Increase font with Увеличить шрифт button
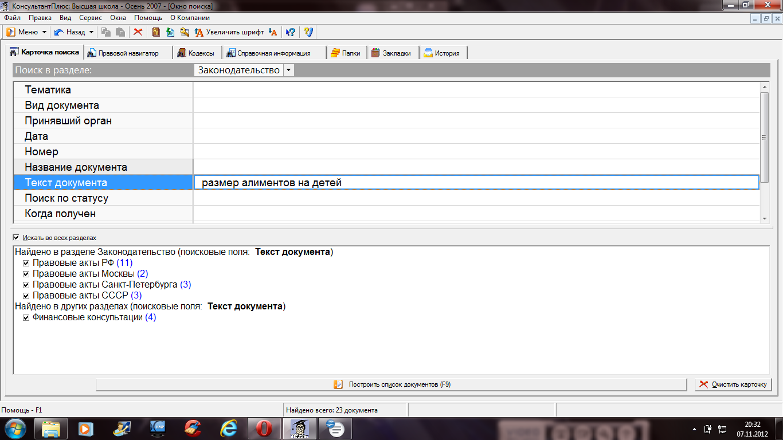This screenshot has height=440, width=783. [229, 32]
